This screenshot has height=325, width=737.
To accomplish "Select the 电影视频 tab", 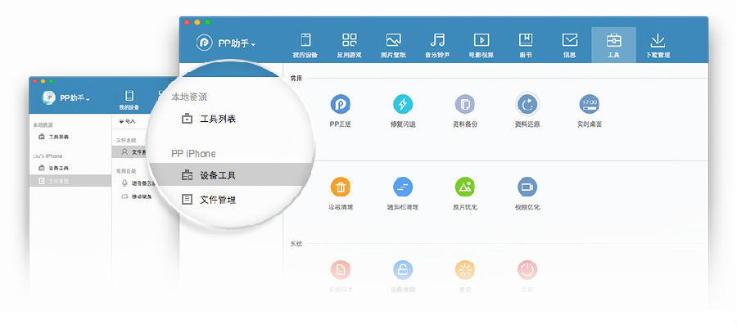I will pos(482,45).
